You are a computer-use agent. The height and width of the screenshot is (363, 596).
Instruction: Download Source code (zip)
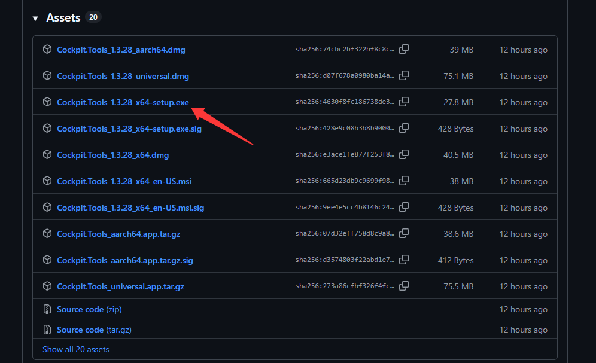89,309
